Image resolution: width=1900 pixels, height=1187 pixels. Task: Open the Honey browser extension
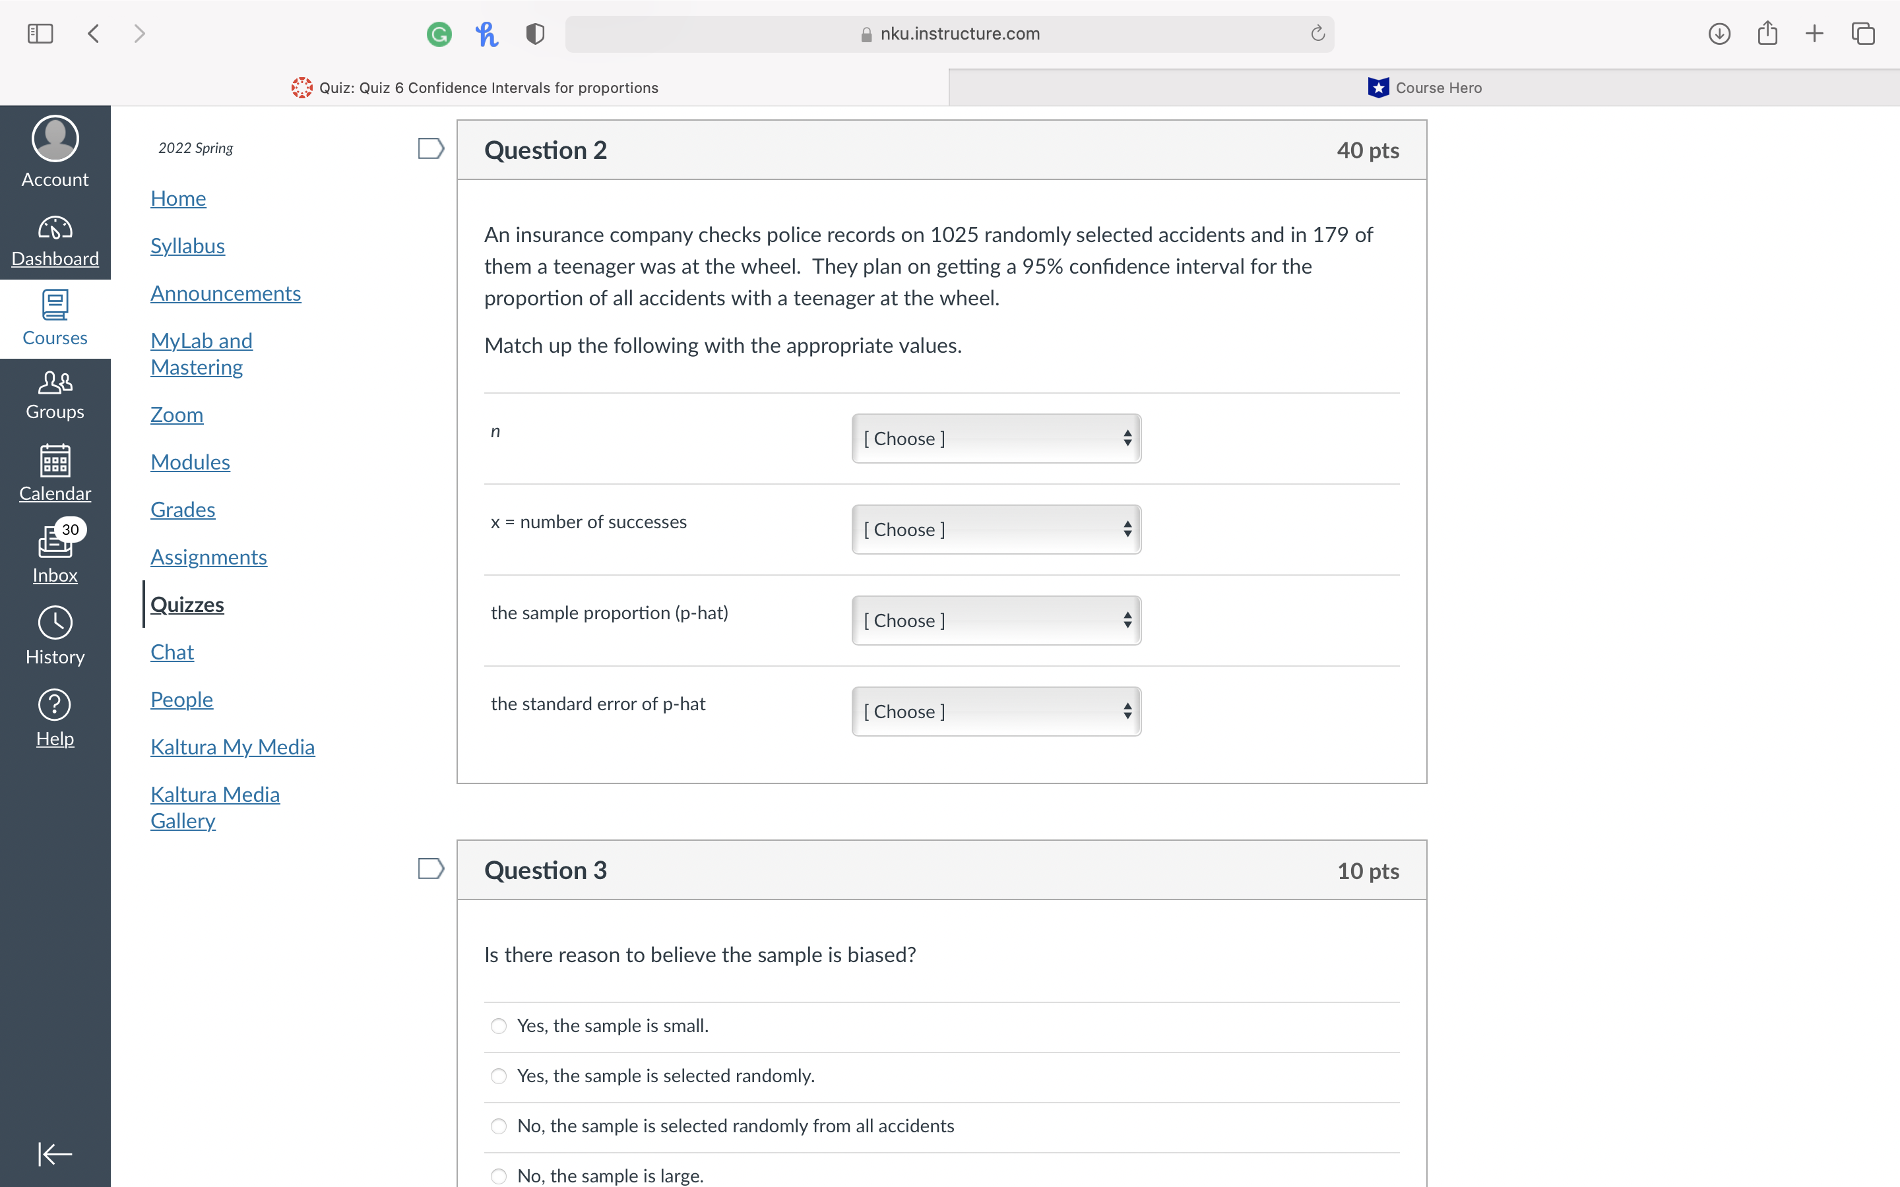coord(487,33)
